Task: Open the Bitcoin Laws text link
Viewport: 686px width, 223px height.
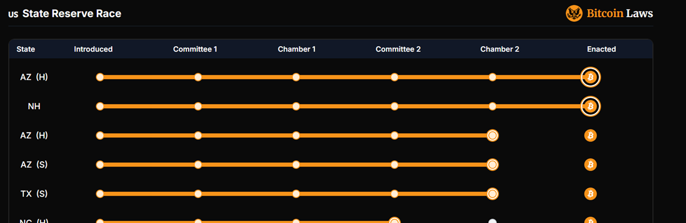Action: point(620,14)
